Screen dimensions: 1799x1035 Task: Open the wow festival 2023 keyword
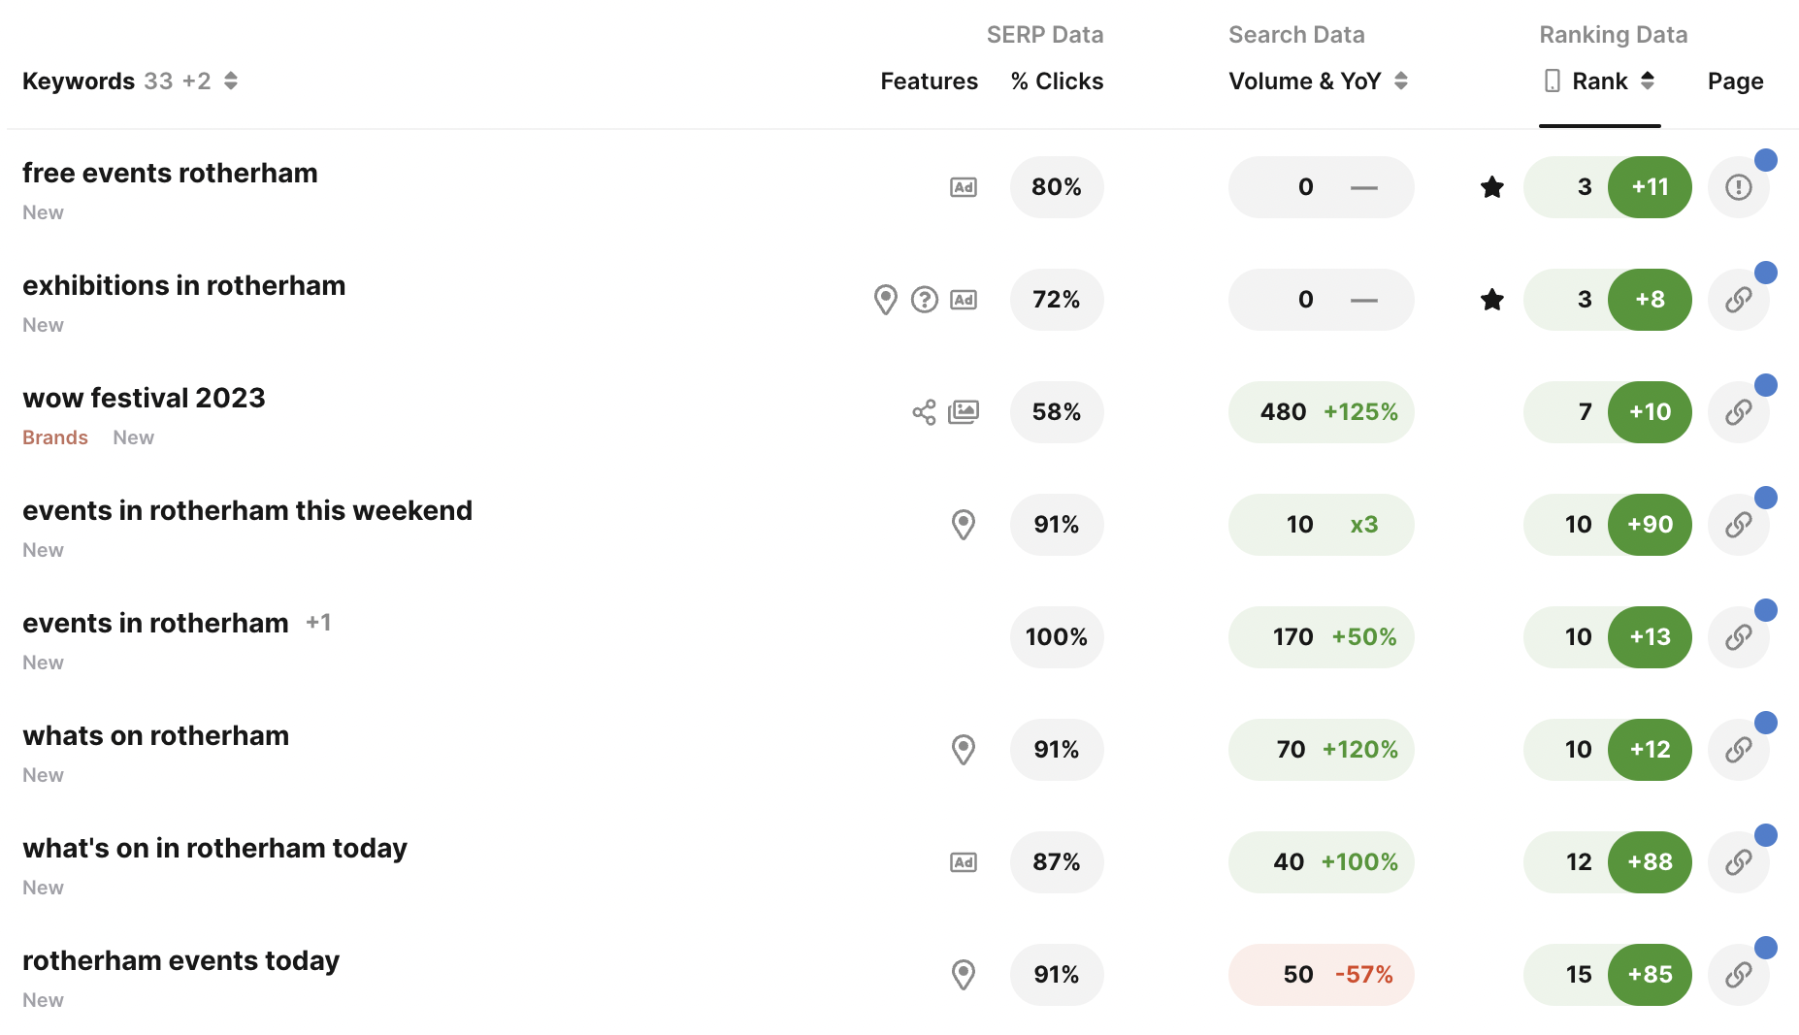pos(144,398)
